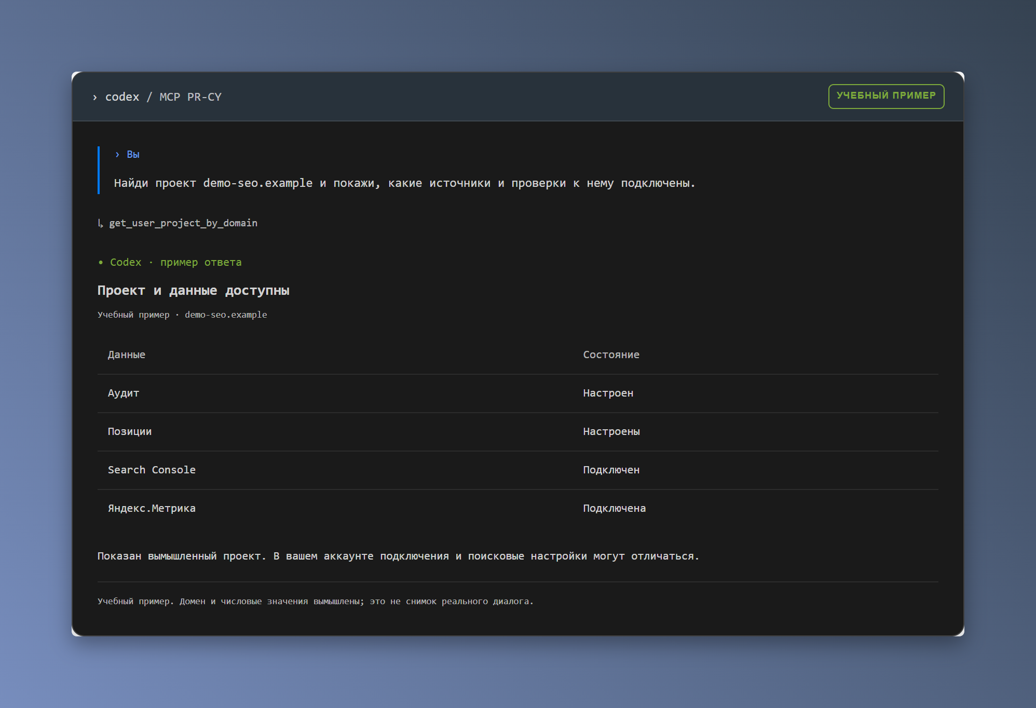Click the Данные column header
Image resolution: width=1036 pixels, height=708 pixels.
click(x=127, y=355)
